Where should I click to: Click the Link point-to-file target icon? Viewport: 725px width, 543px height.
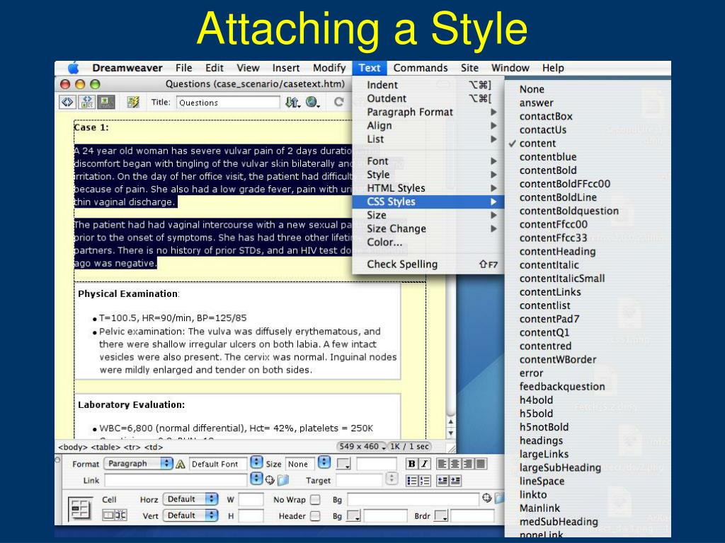point(270,480)
